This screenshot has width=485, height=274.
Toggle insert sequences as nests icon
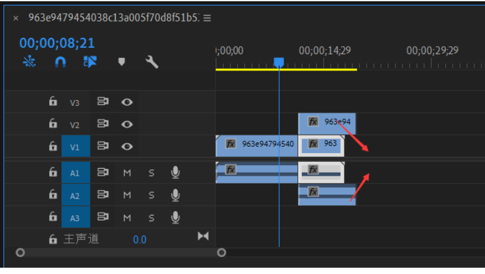(x=30, y=62)
